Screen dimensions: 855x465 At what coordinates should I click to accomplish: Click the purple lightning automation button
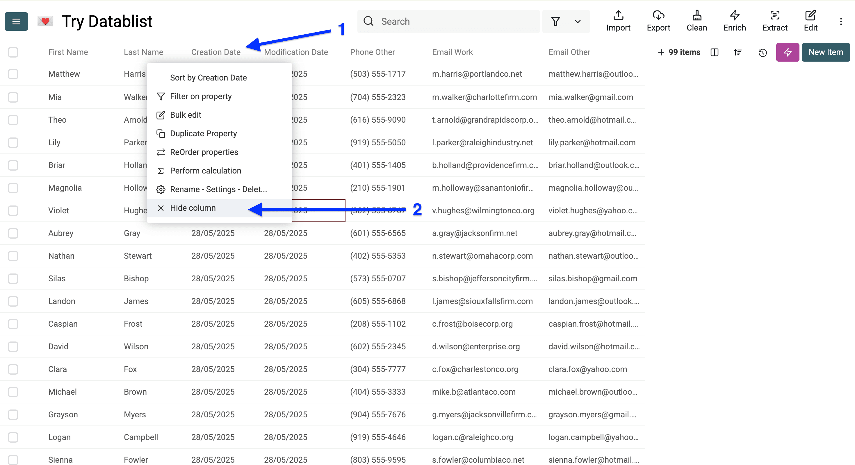click(787, 52)
